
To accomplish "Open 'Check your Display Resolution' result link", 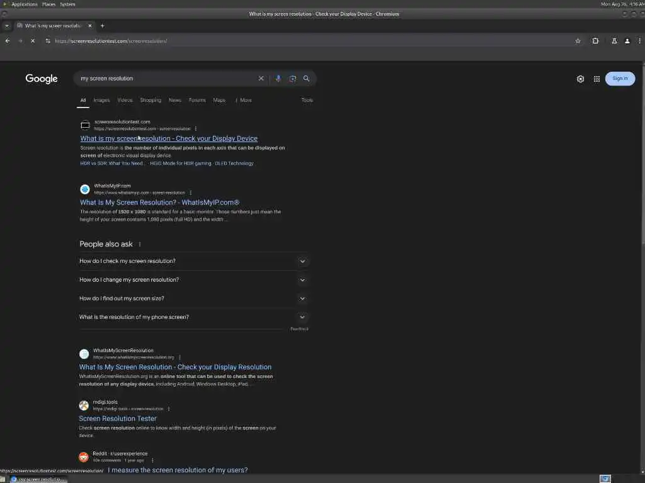I will [x=175, y=367].
